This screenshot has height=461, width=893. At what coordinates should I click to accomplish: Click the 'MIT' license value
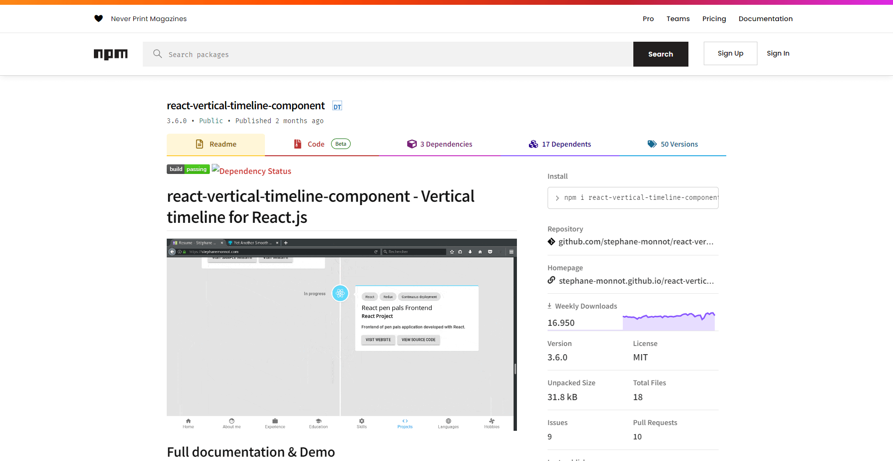pos(641,357)
